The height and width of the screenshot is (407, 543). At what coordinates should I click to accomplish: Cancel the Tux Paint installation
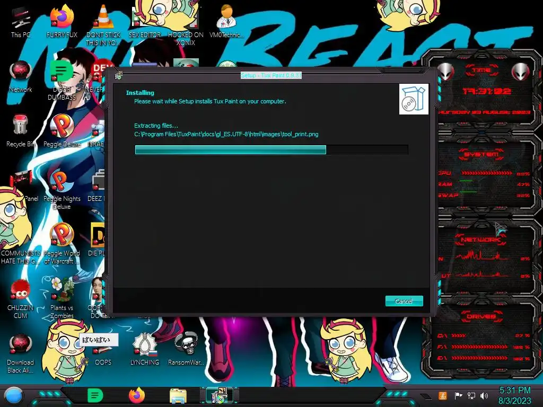click(x=404, y=301)
